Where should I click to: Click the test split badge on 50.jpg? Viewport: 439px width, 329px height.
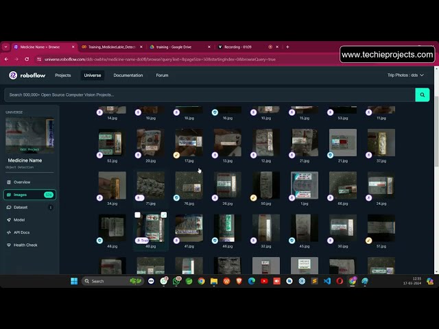[x=253, y=198]
